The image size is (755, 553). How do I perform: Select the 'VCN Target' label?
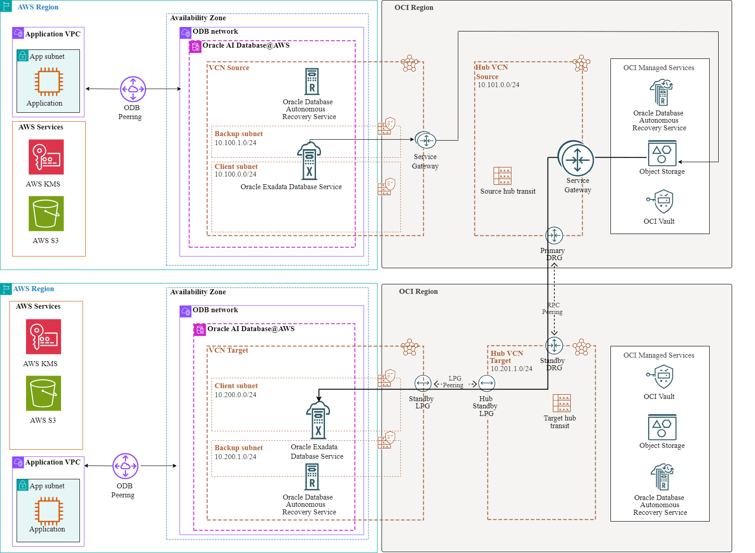228,350
